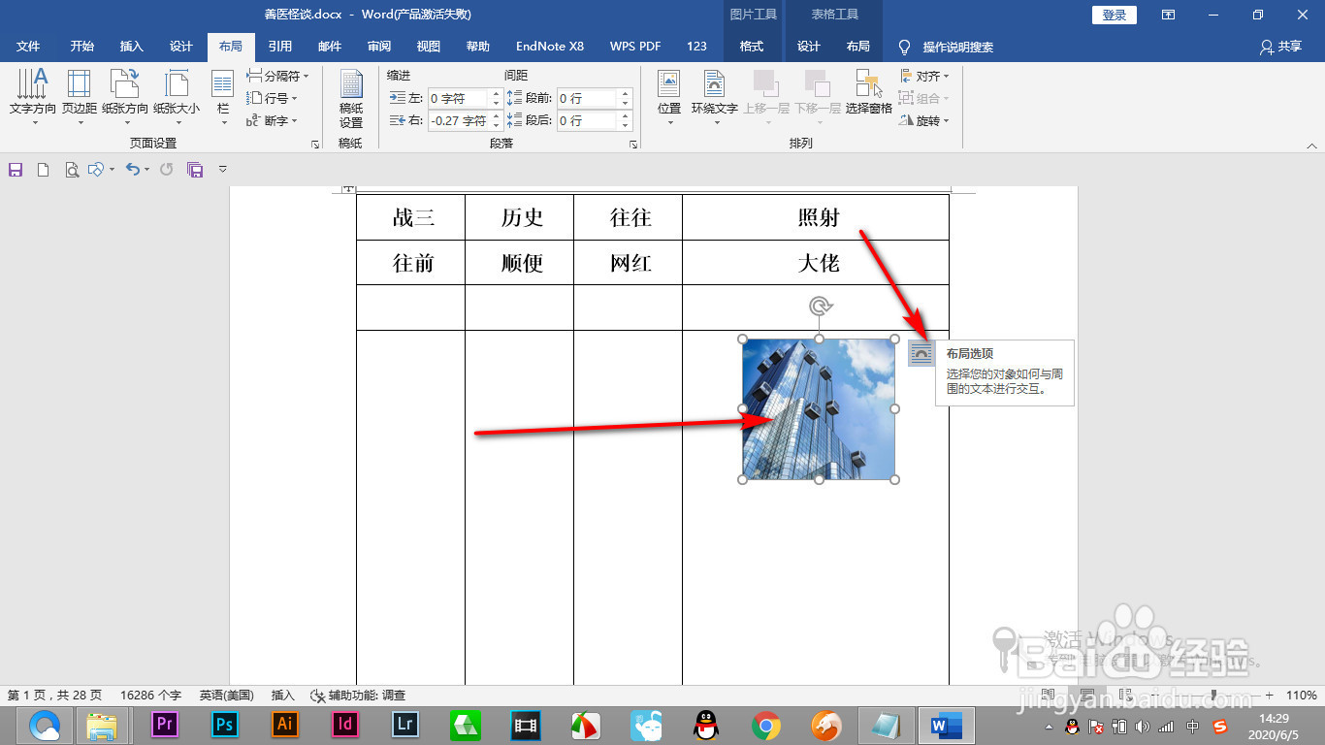The image size is (1325, 745).
Task: Click the 登录 sign-in button
Action: click(x=1115, y=15)
